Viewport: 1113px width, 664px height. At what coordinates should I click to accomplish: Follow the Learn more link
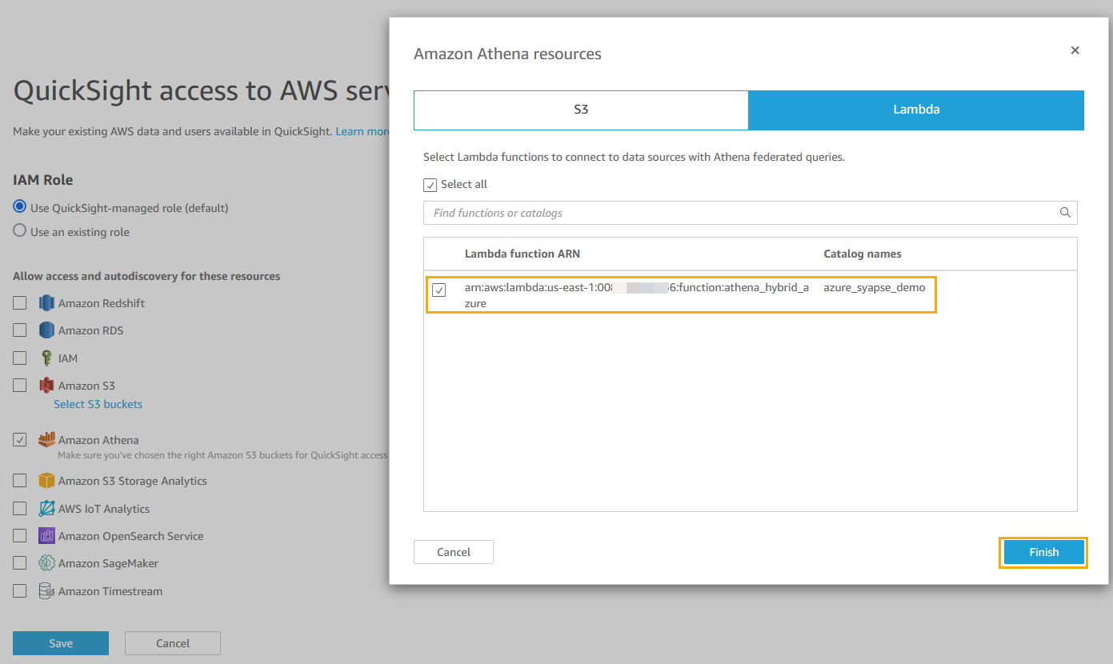click(363, 130)
